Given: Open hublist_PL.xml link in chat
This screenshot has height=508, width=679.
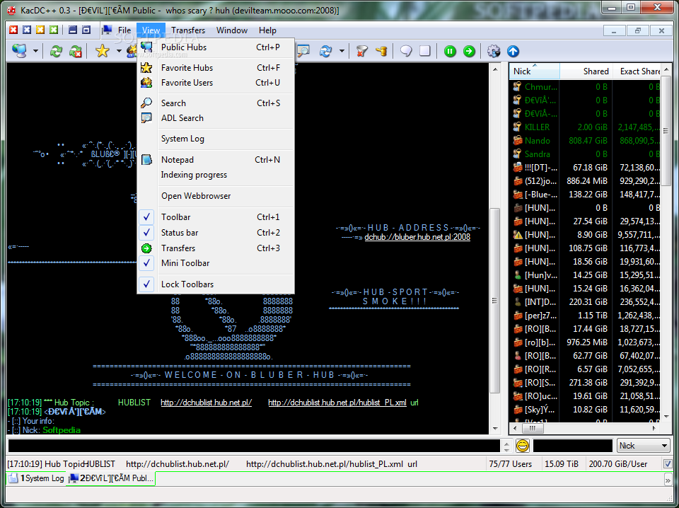Looking at the screenshot, I should point(337,403).
